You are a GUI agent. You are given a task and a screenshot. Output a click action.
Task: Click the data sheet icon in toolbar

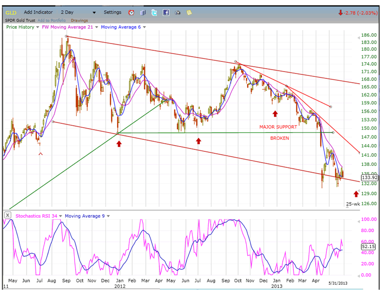click(x=143, y=12)
